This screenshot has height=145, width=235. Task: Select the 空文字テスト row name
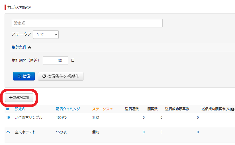pos(25,132)
